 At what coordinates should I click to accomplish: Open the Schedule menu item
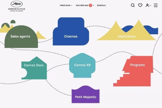click(101, 6)
